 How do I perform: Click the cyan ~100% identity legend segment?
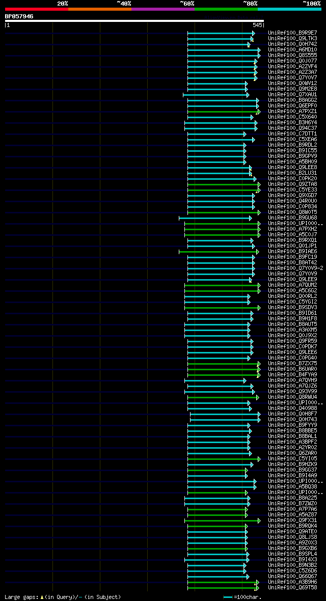289,9
